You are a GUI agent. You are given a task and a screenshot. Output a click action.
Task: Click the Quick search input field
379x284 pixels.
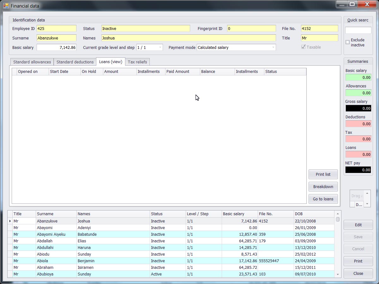tap(358, 30)
